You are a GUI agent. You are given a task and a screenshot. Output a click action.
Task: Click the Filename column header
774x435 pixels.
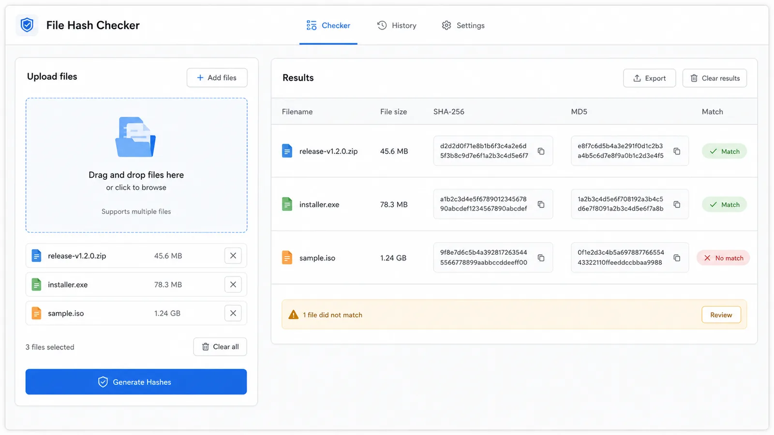point(297,112)
